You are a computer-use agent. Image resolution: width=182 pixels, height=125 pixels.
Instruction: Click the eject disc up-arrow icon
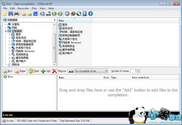click(x=60, y=14)
